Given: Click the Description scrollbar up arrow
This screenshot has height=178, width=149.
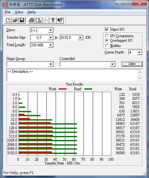Looking at the screenshot, I should 140,72.
